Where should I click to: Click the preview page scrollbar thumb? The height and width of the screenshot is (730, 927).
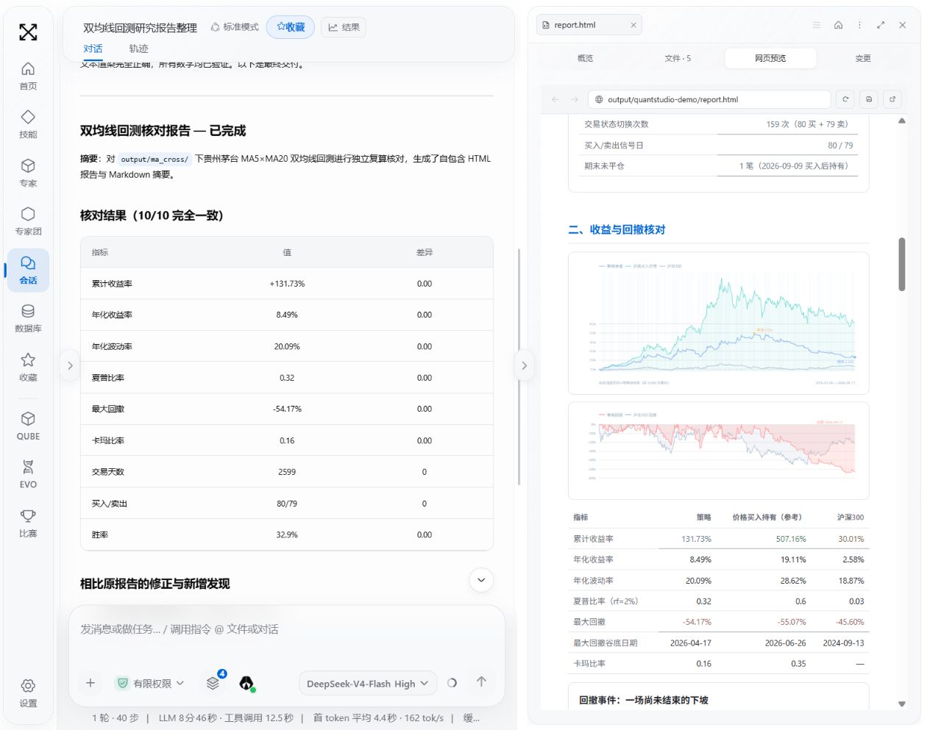click(x=901, y=264)
